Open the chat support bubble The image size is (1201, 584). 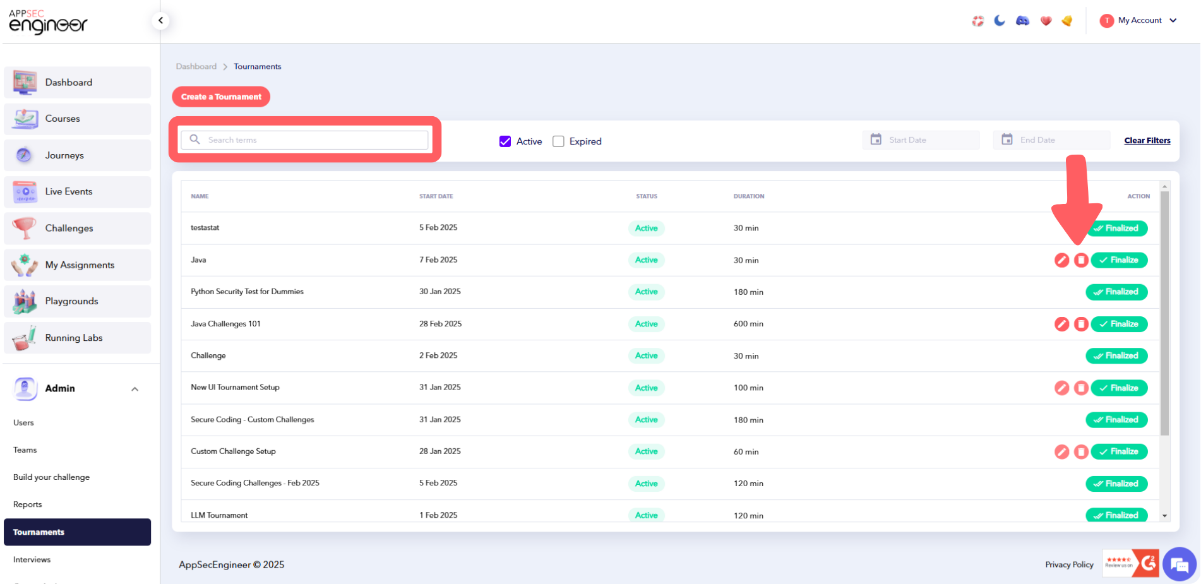click(x=1179, y=565)
